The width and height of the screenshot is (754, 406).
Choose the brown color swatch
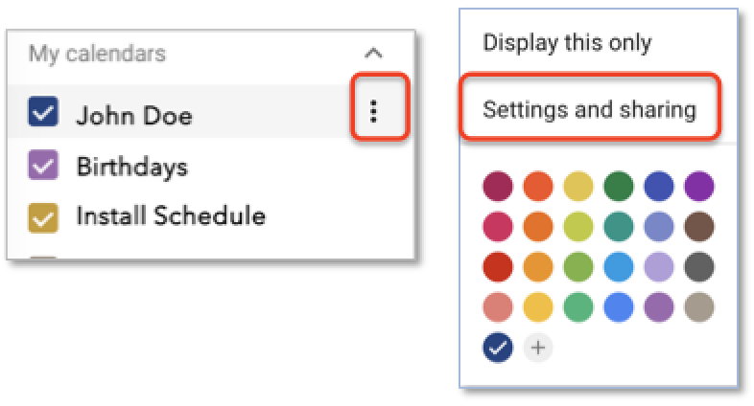pos(699,226)
